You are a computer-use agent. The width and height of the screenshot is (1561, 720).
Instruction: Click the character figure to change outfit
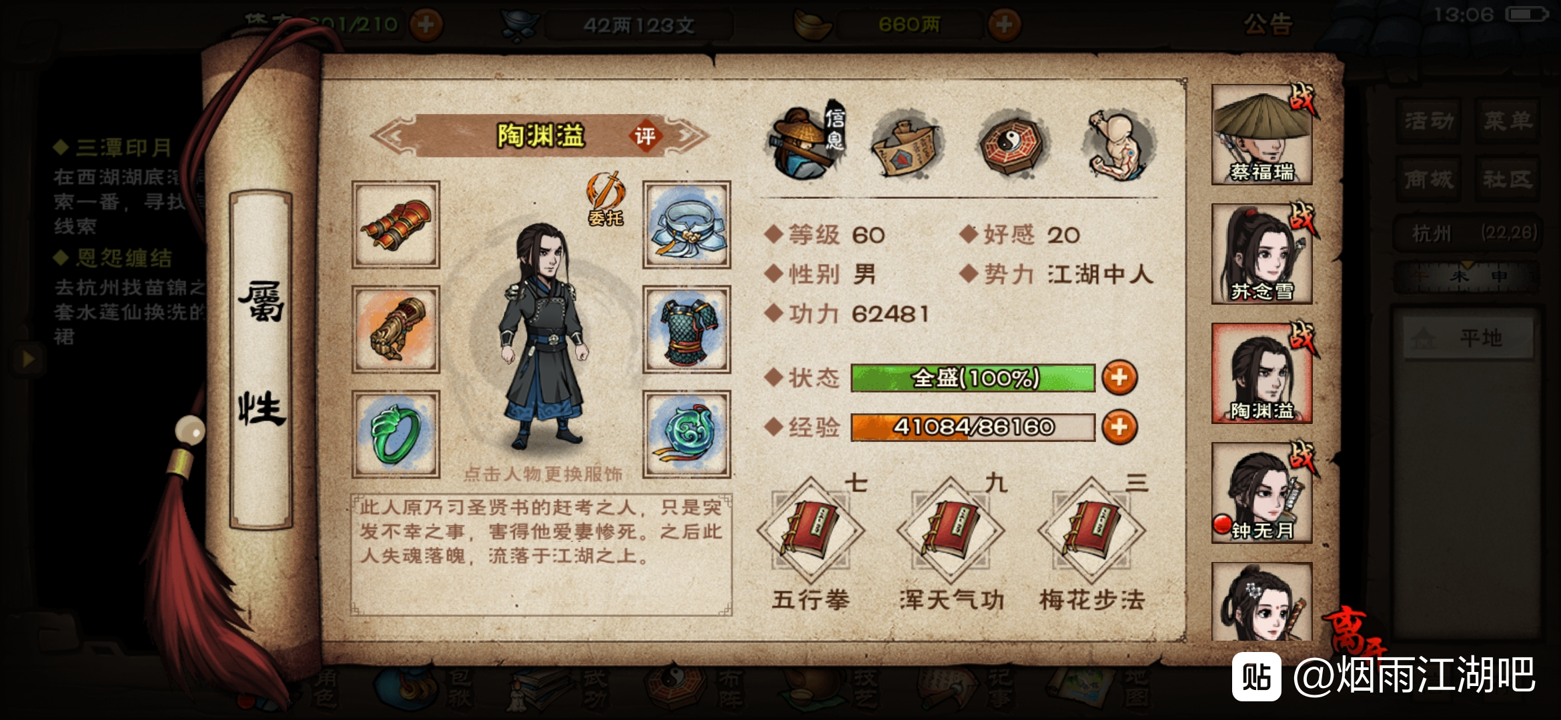pyautogui.click(x=544, y=337)
